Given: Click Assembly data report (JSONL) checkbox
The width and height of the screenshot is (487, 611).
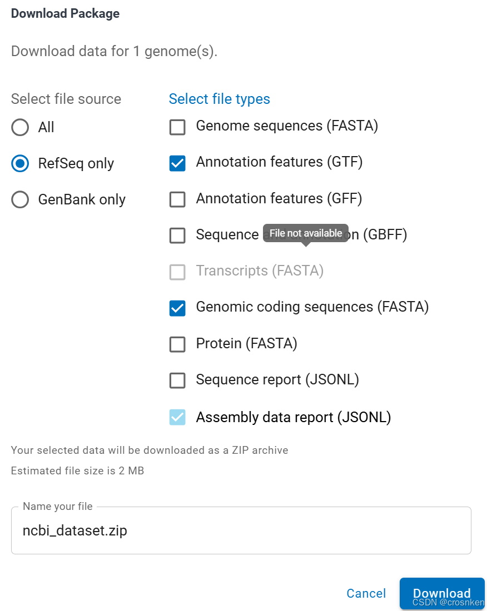Looking at the screenshot, I should pyautogui.click(x=177, y=417).
